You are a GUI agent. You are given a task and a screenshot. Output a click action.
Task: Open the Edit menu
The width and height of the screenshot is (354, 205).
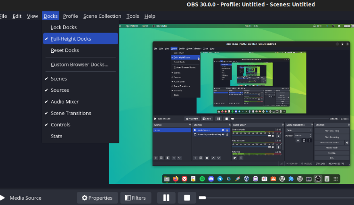(17, 16)
